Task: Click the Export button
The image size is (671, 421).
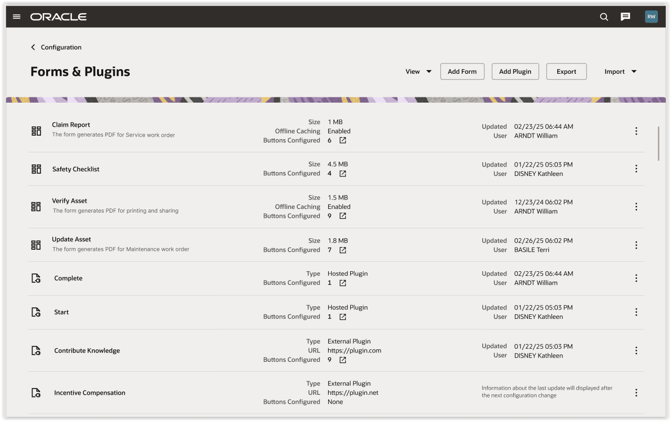Action: point(566,71)
